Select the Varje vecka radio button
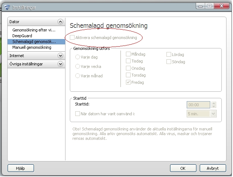233x177 pixels. tap(77, 66)
